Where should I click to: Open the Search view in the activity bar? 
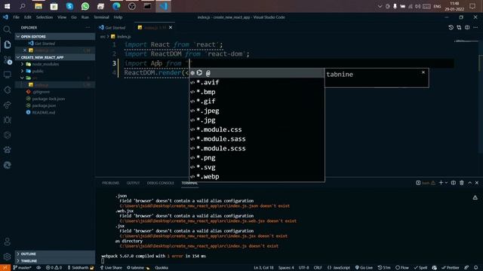tap(7, 29)
